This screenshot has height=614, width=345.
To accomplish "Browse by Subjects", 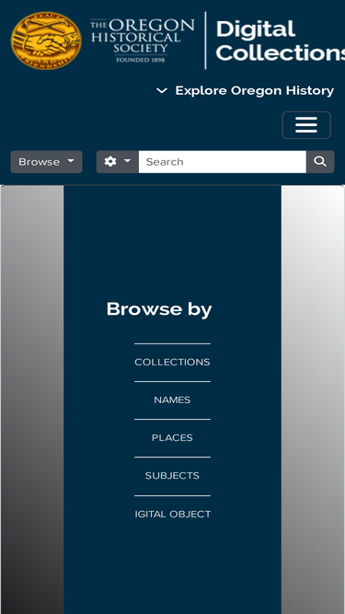I will pyautogui.click(x=172, y=476).
